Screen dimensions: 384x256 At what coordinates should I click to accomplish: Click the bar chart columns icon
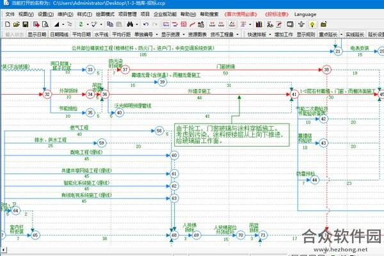pyautogui.click(x=259, y=24)
